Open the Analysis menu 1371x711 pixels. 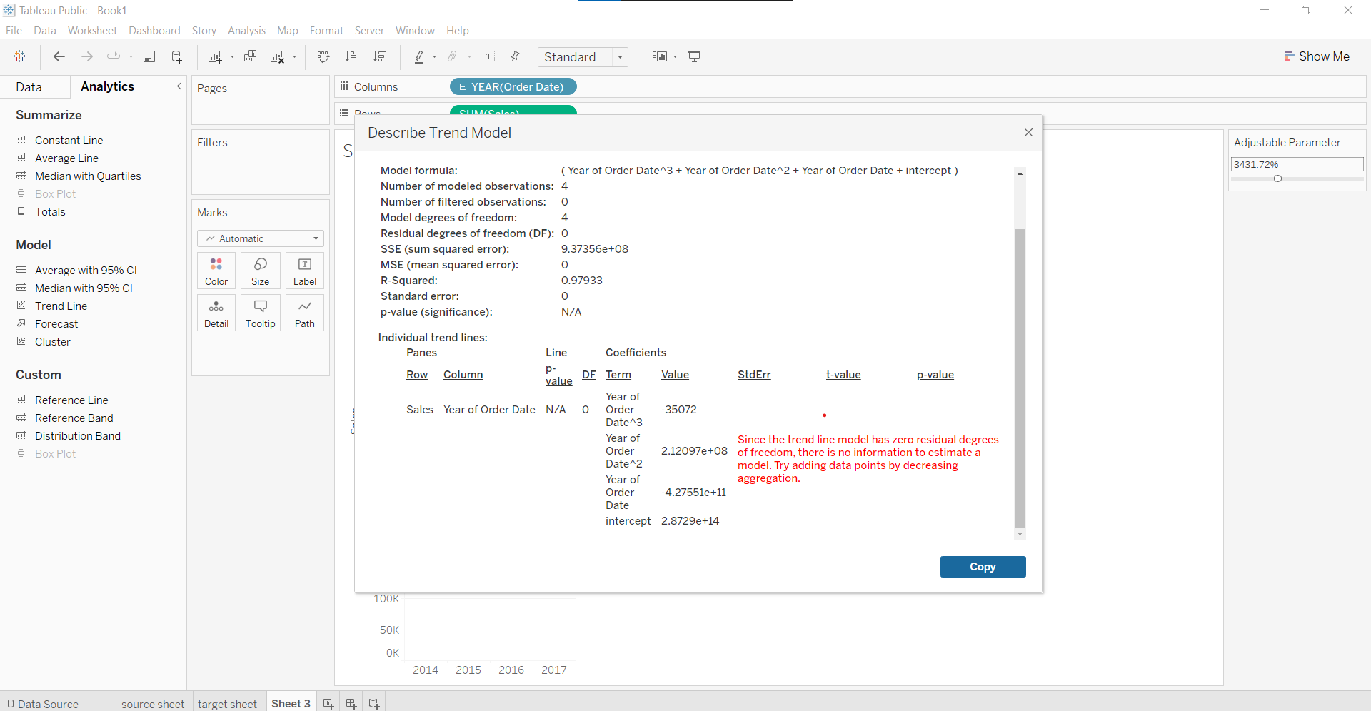click(246, 31)
